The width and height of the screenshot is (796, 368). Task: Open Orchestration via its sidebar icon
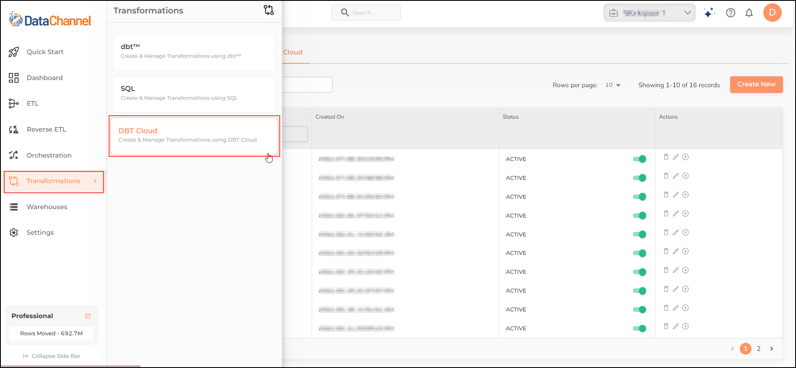click(14, 155)
